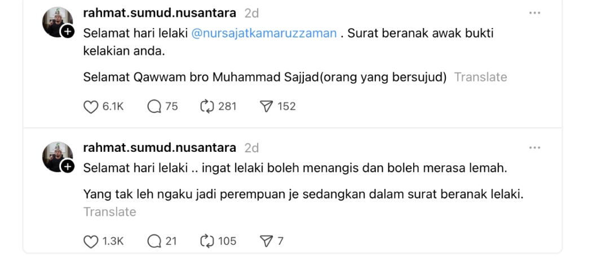This screenshot has height=258, width=597.
Task: Like the post with 1.3K likes
Action: point(91,241)
